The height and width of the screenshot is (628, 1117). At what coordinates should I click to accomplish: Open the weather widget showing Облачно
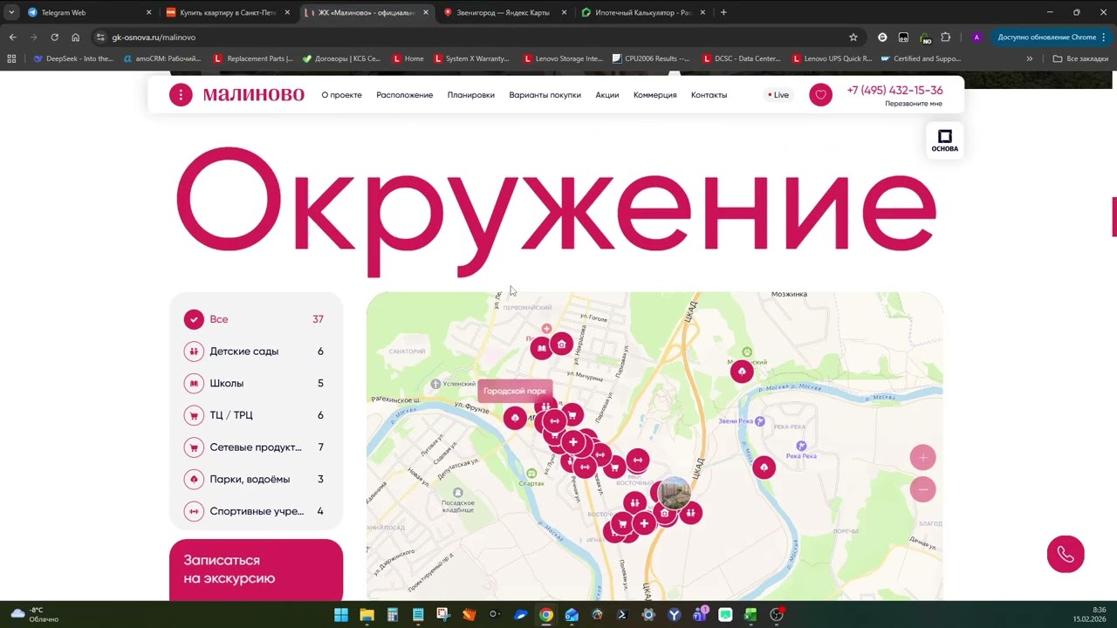(x=35, y=614)
